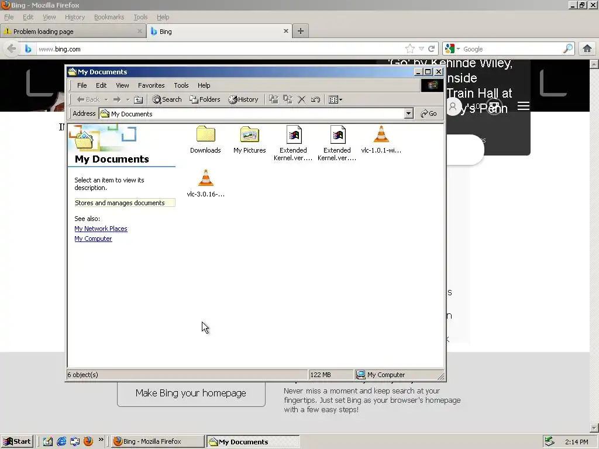The height and width of the screenshot is (449, 599).
Task: Open the Tools menu in My Documents
Action: [x=181, y=85]
